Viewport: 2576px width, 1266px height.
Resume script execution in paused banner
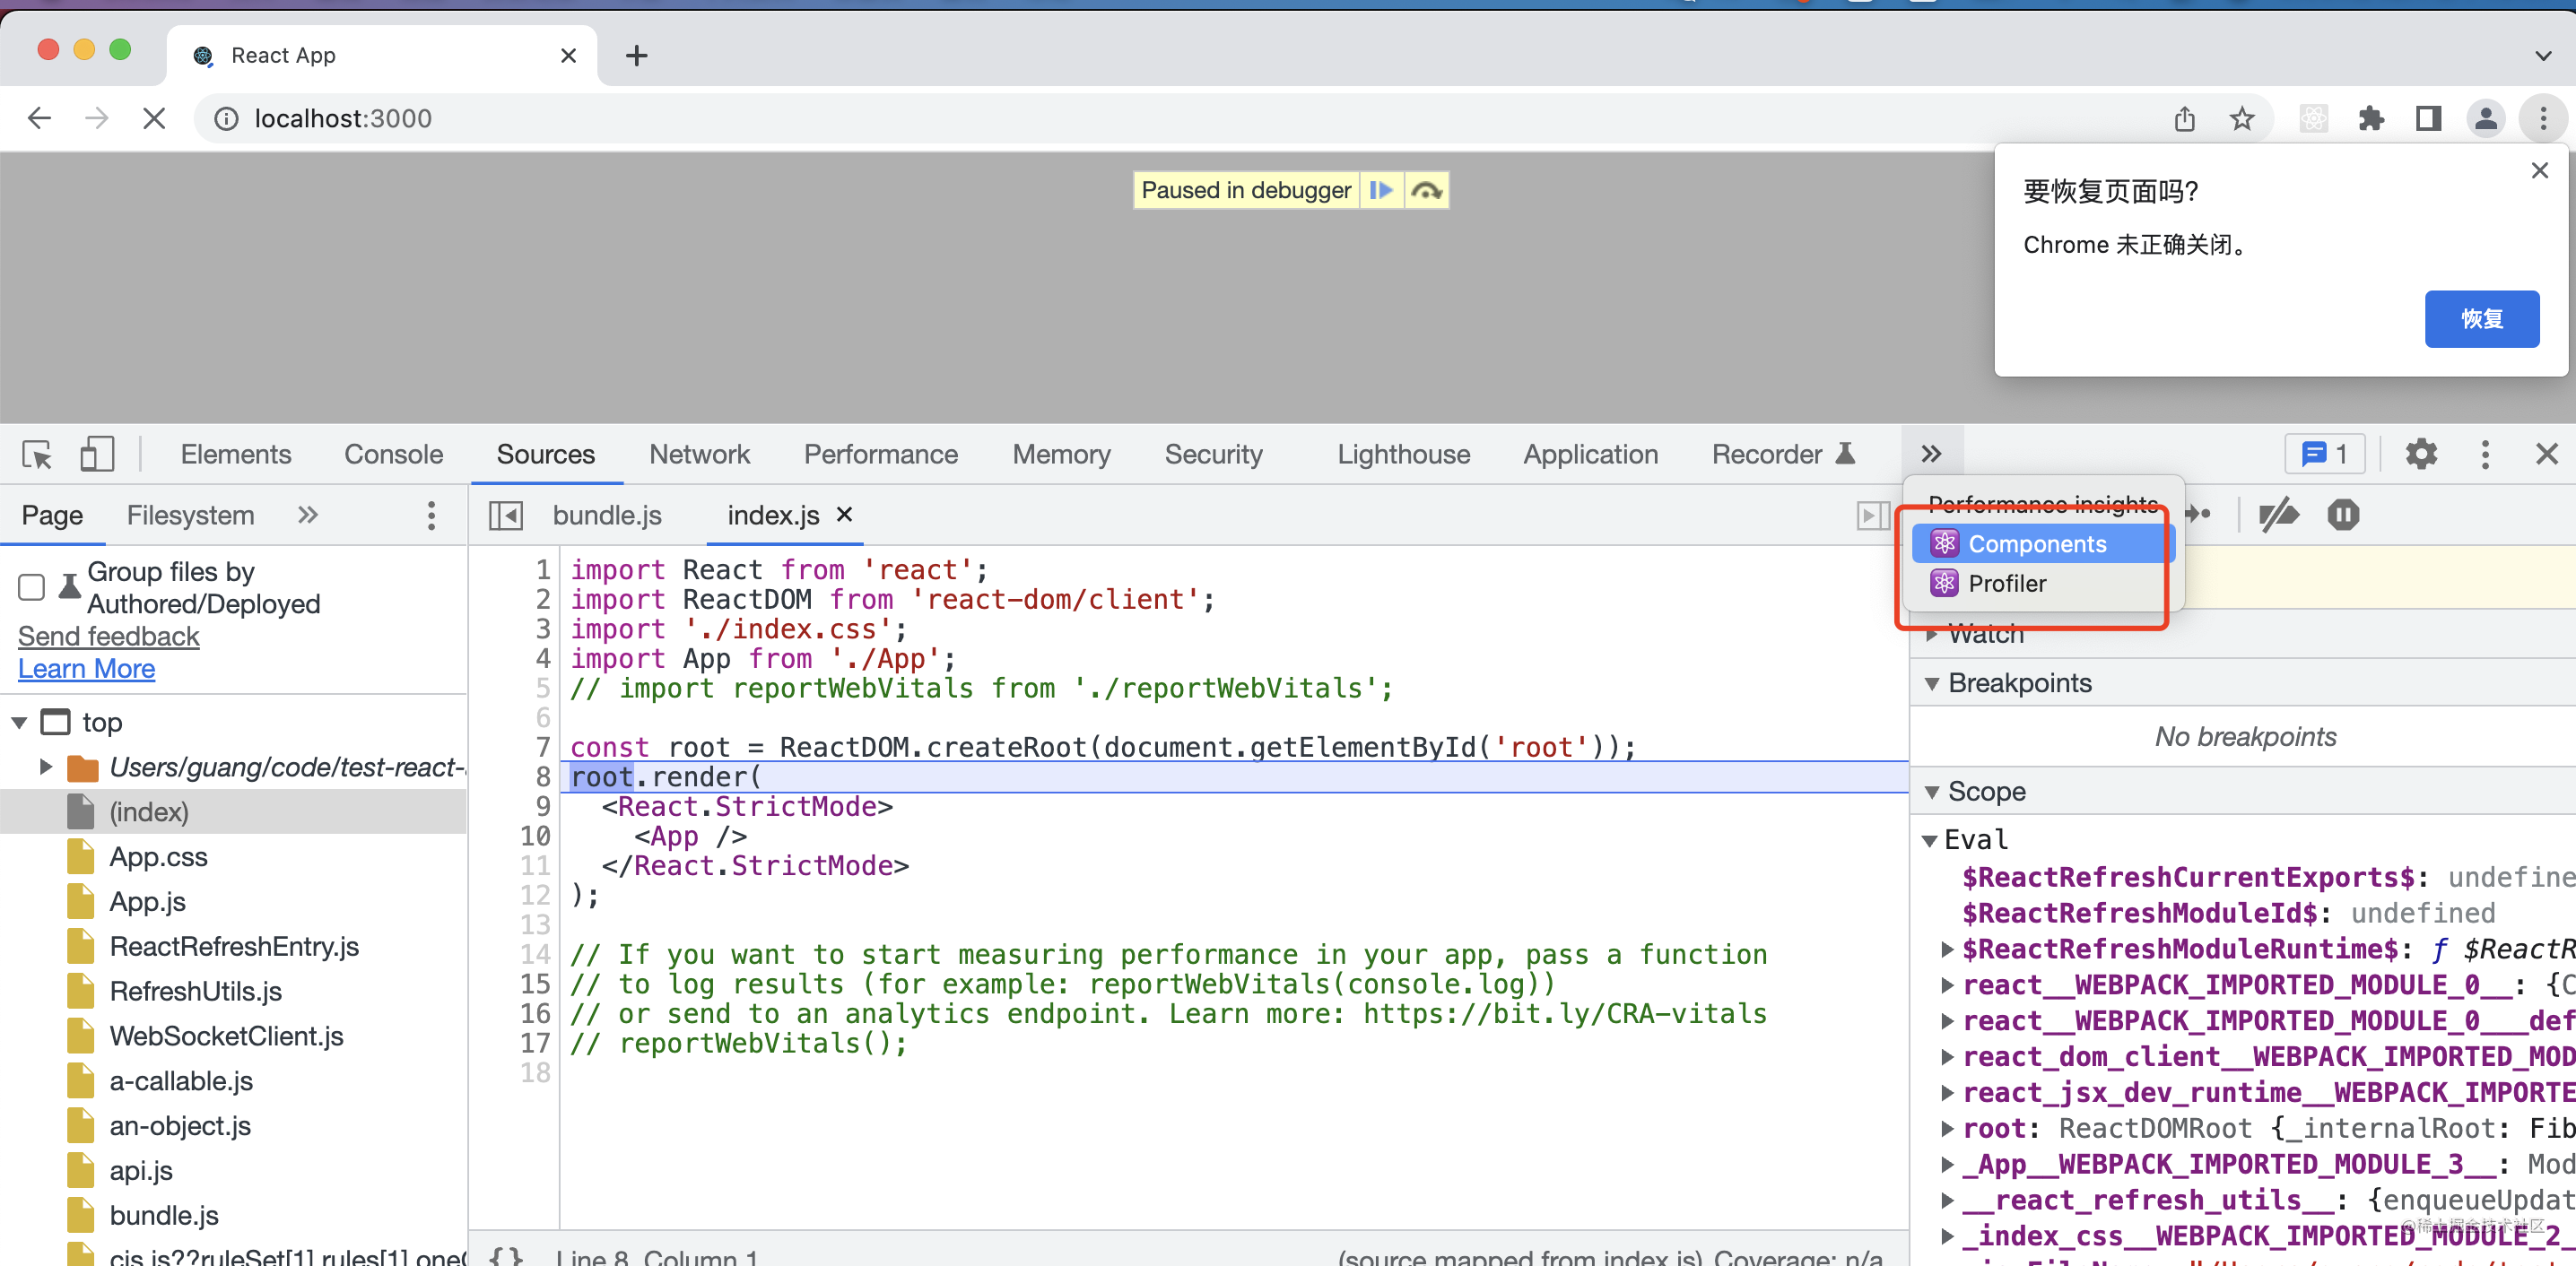click(1381, 190)
